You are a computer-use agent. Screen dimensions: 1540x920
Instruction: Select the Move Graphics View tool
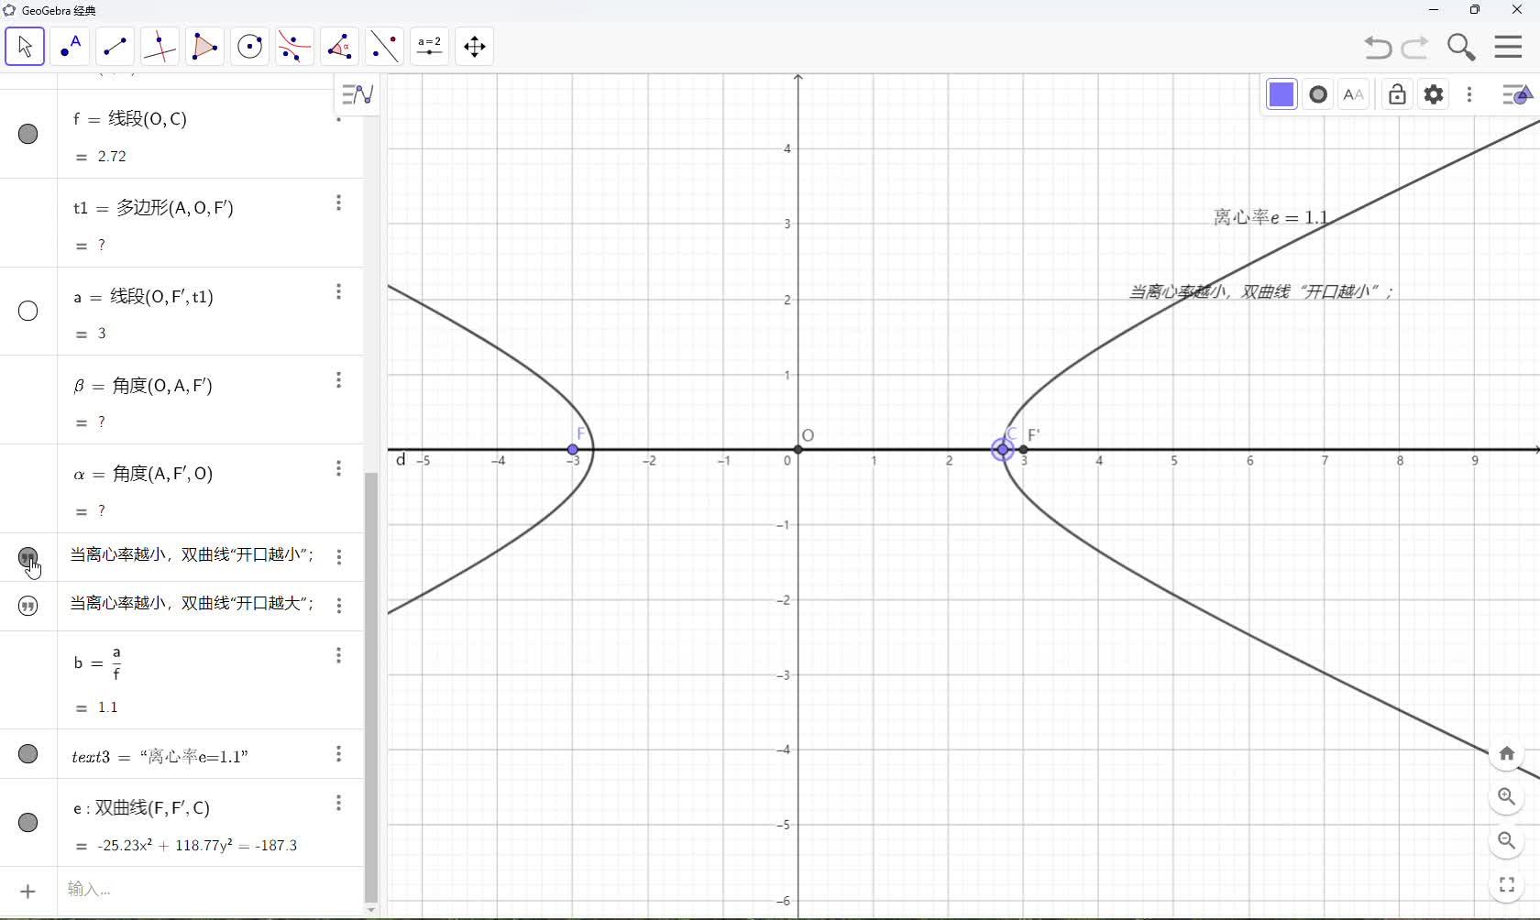474,47
